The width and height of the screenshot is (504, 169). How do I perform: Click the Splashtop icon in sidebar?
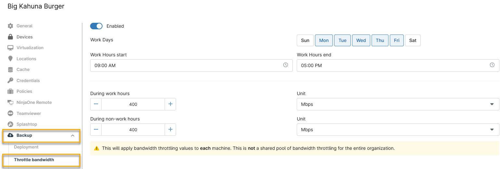pos(10,124)
